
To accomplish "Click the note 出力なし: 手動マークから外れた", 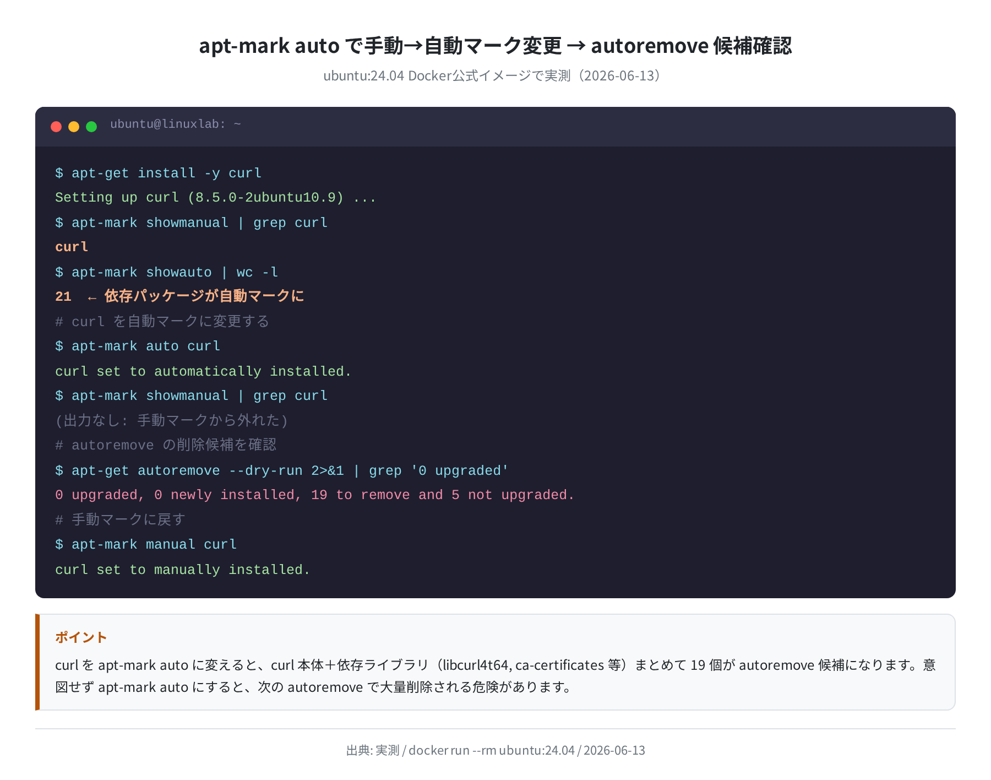I will [172, 420].
